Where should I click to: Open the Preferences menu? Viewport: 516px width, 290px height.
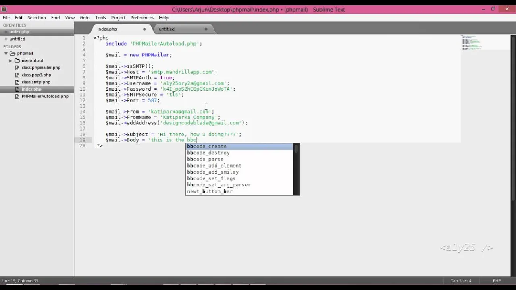(x=142, y=18)
